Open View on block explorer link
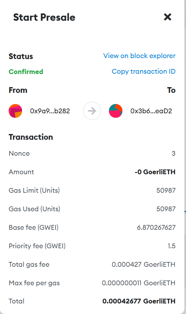The width and height of the screenshot is (186, 314). coord(139,56)
